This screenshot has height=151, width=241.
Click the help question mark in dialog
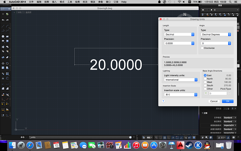163,101
